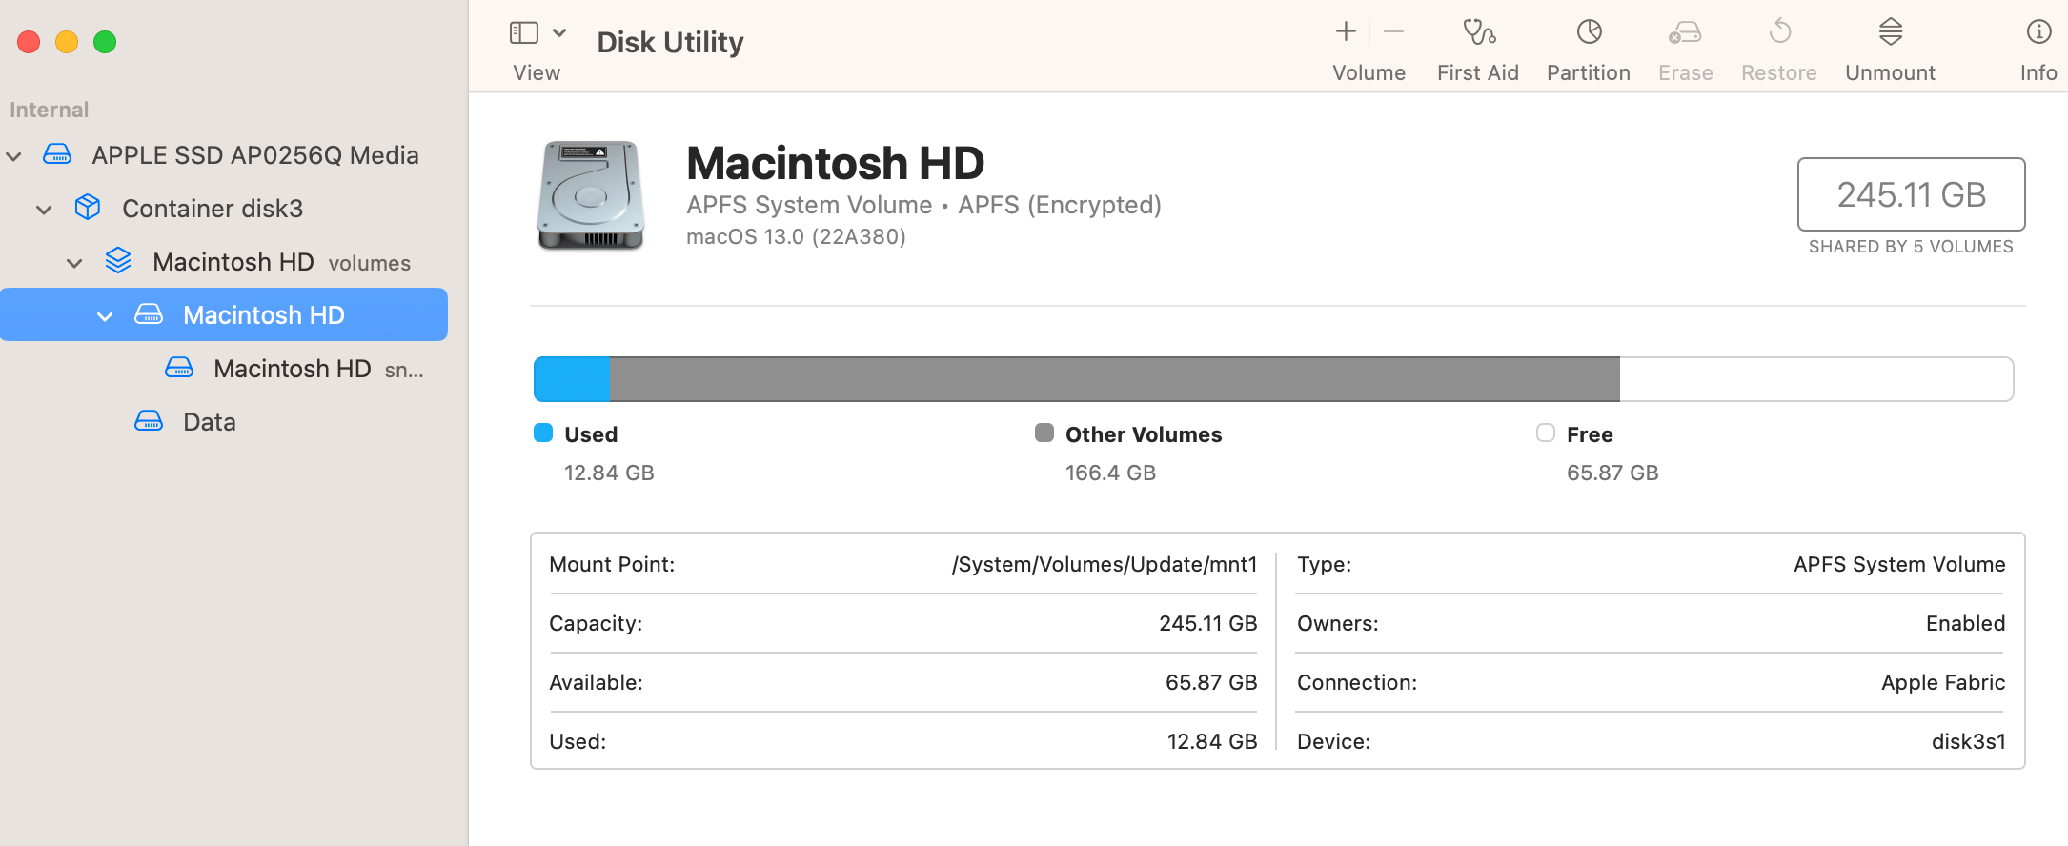Click the Unmount icon

(1891, 32)
